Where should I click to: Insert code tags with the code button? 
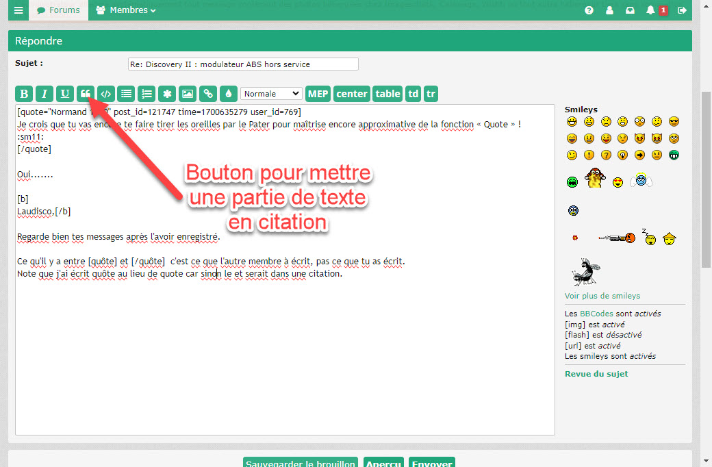105,94
